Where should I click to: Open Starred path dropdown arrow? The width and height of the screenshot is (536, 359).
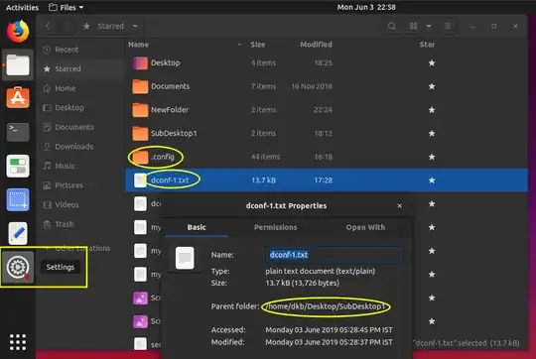135,26
